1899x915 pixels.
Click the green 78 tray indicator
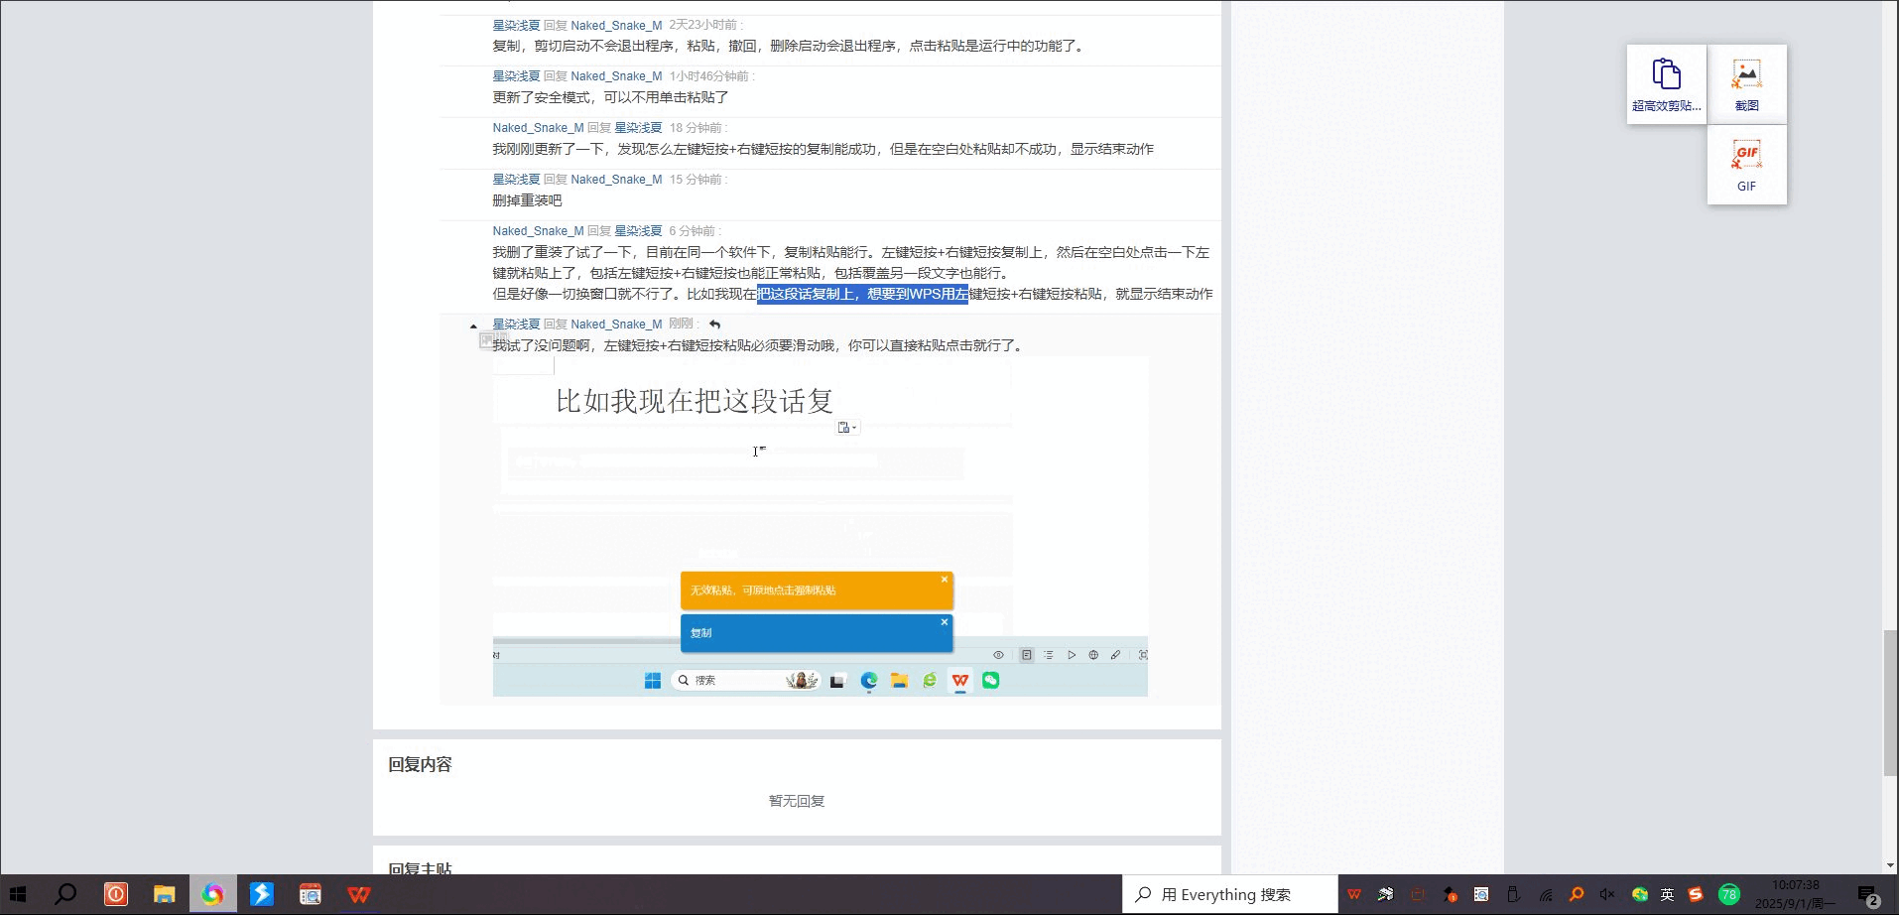point(1729,894)
